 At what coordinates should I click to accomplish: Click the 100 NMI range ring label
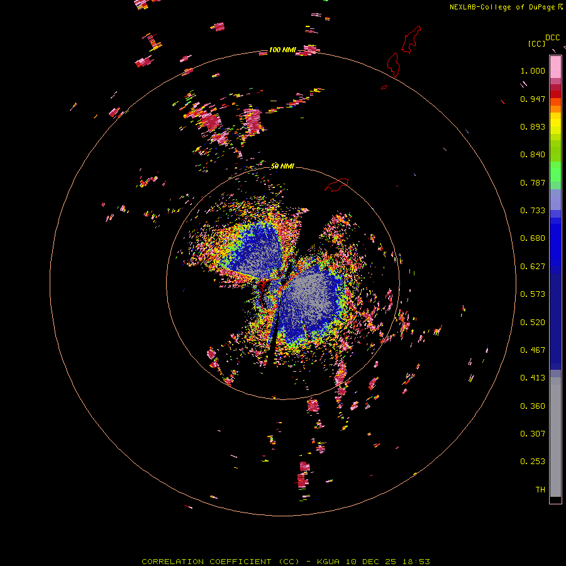[x=282, y=50]
